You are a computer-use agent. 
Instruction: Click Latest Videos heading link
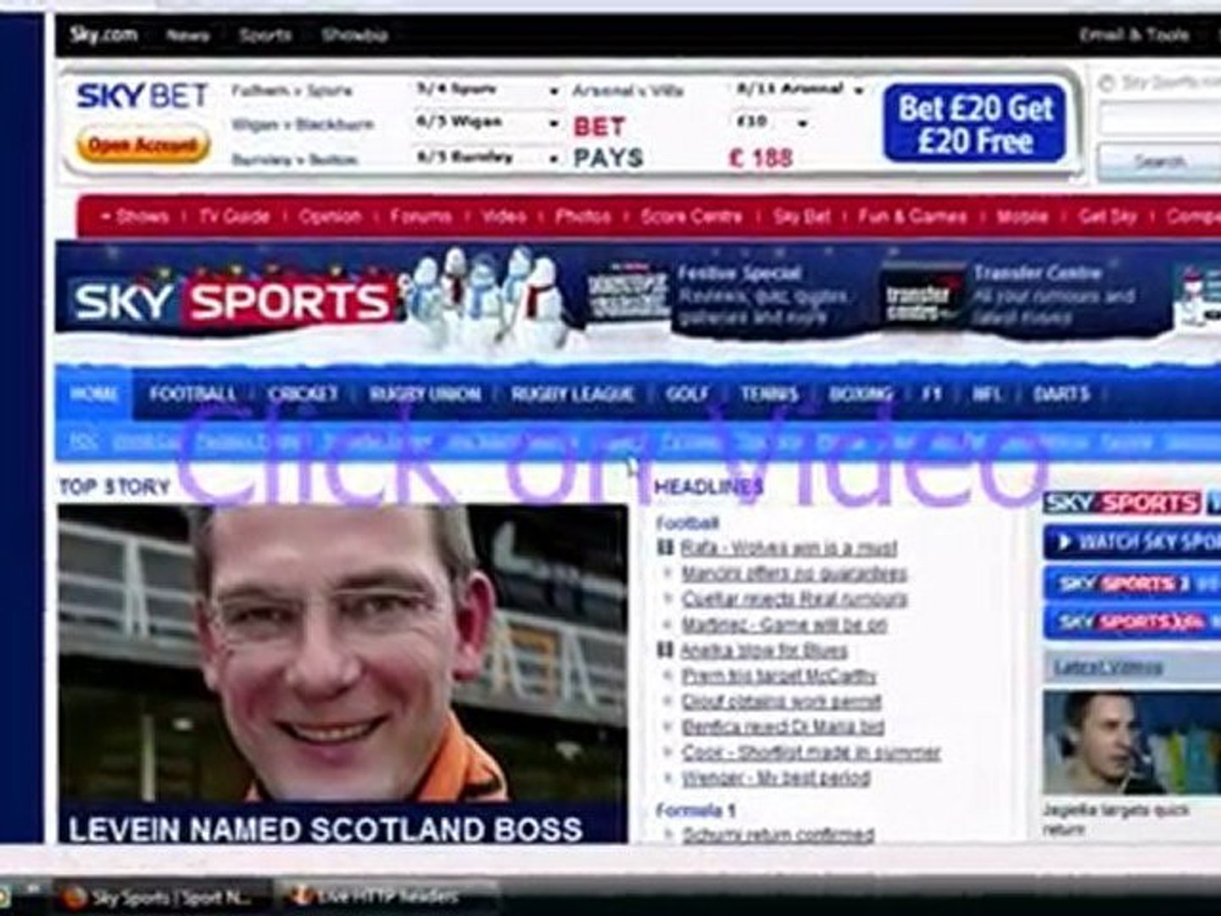(1107, 668)
